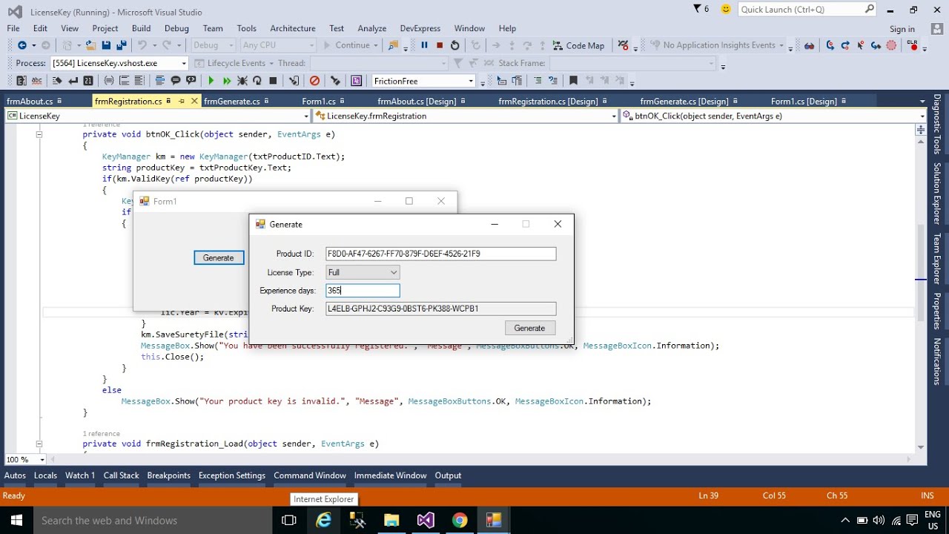The image size is (949, 534).
Task: Open the Architecture menu
Action: pyautogui.click(x=293, y=28)
